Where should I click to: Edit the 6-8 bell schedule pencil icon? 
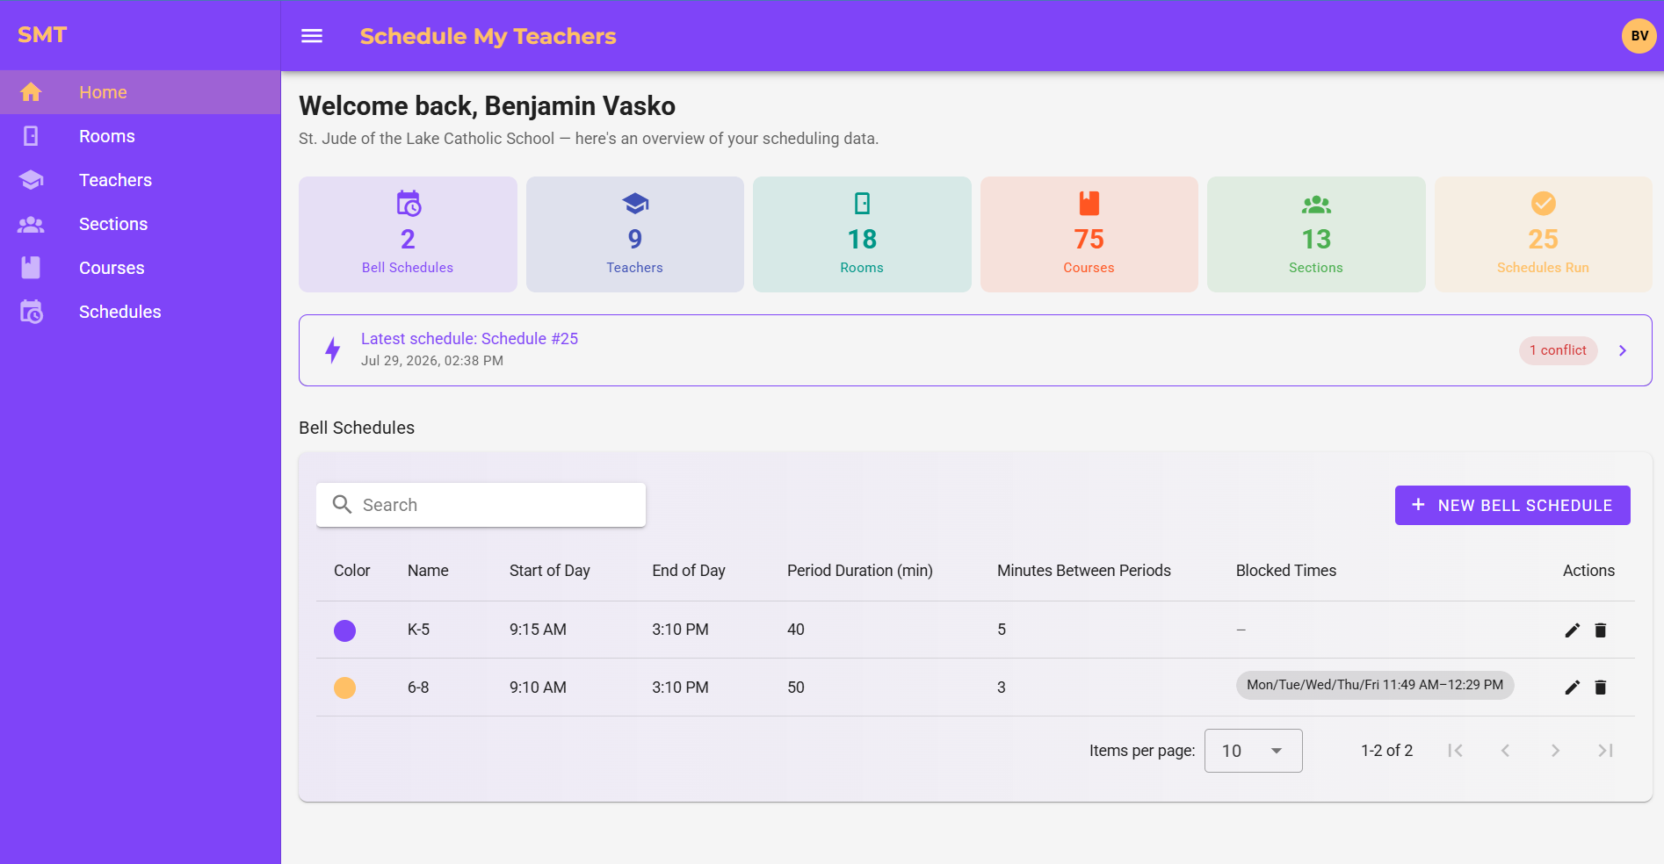point(1573,688)
